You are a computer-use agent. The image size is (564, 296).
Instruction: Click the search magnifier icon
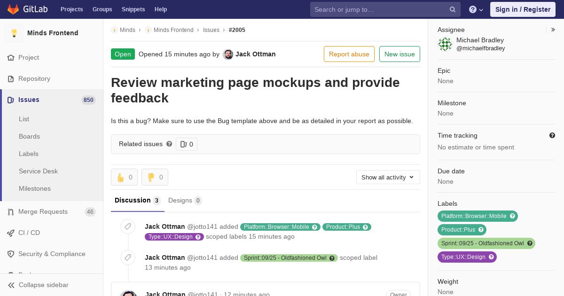(x=453, y=9)
